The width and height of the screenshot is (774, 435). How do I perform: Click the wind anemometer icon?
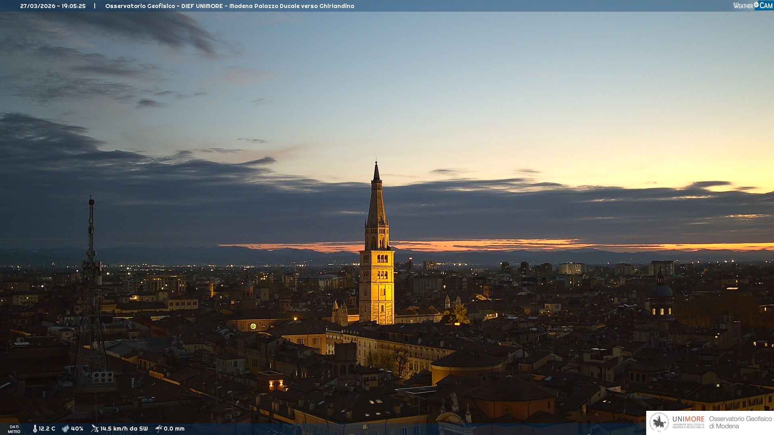point(95,429)
